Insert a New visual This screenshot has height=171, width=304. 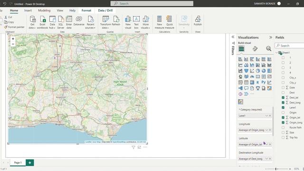pyautogui.click(x=128, y=22)
